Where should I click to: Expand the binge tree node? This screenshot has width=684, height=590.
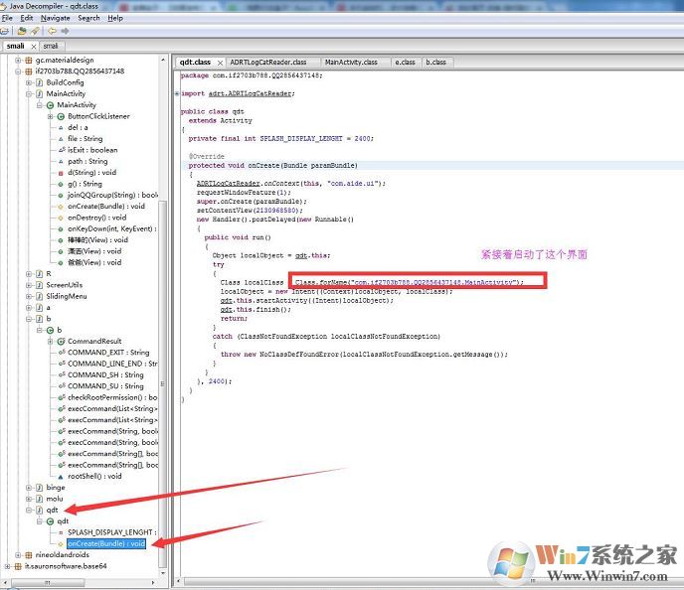(x=29, y=487)
